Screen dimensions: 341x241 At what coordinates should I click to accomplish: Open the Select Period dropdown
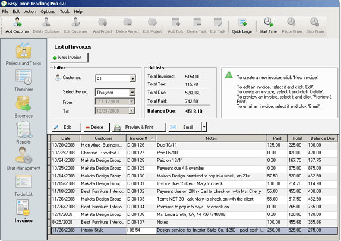pos(132,93)
